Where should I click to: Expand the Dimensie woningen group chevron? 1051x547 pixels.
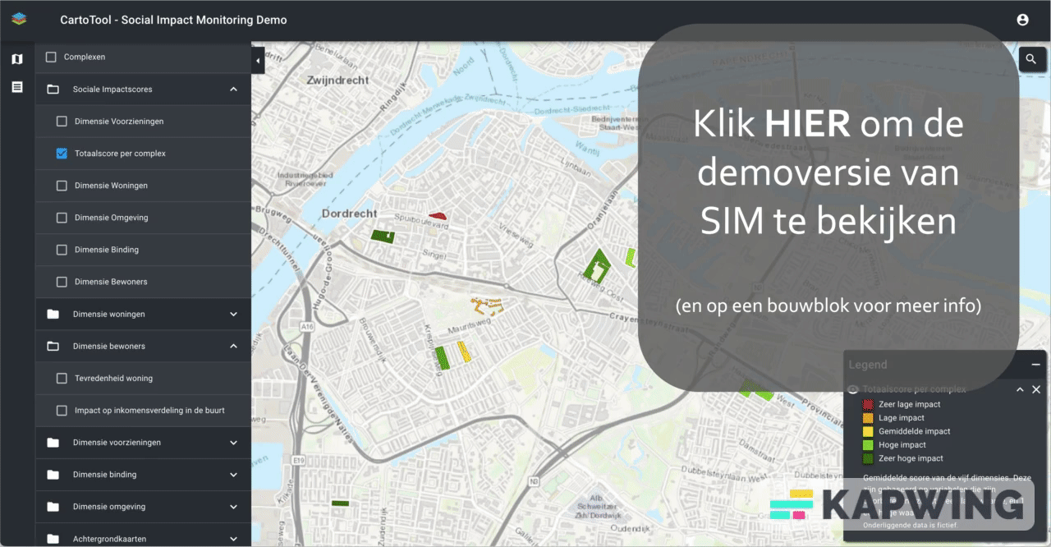click(233, 314)
